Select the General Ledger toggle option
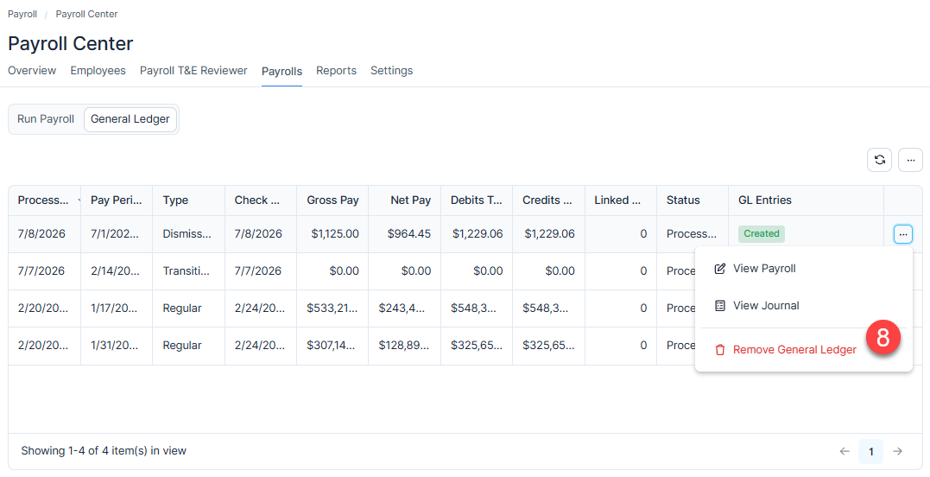This screenshot has height=477, width=930. tap(130, 119)
